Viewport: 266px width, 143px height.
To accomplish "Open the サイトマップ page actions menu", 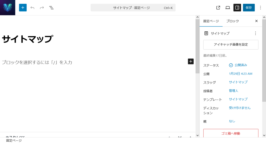I will [x=255, y=33].
